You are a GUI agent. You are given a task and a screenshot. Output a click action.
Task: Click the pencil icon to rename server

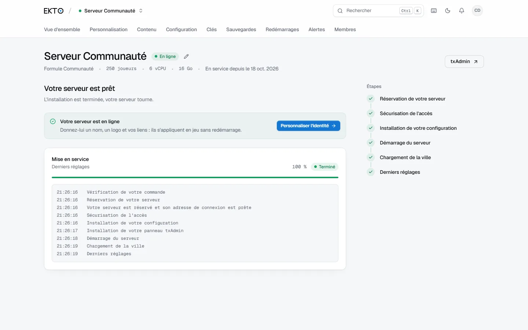[186, 56]
